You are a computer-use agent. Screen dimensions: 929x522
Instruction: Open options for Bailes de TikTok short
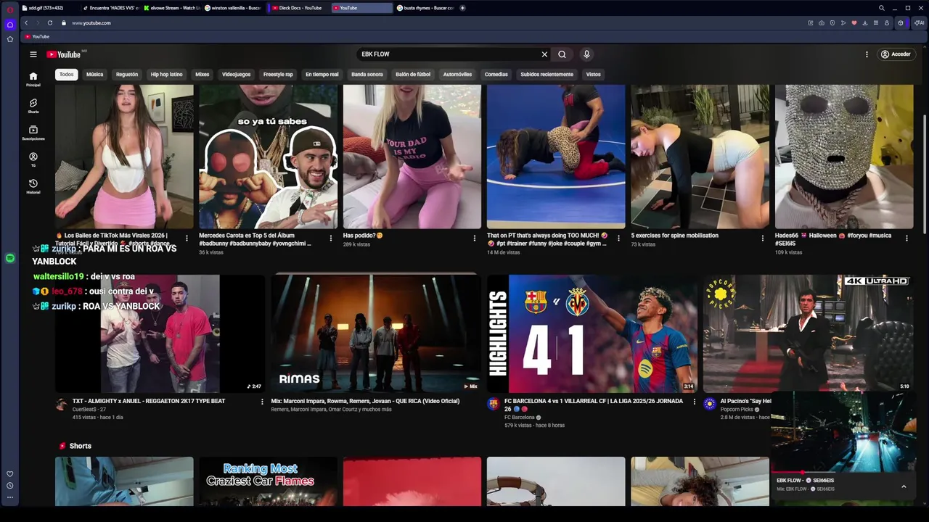[187, 238]
